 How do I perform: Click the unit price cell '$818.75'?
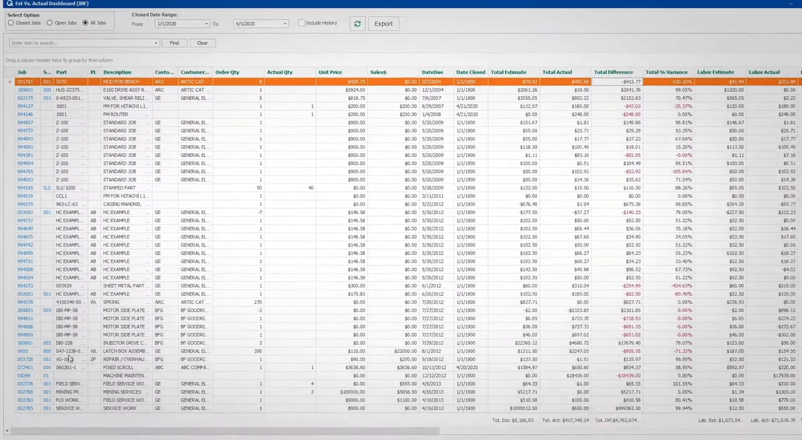(x=341, y=98)
